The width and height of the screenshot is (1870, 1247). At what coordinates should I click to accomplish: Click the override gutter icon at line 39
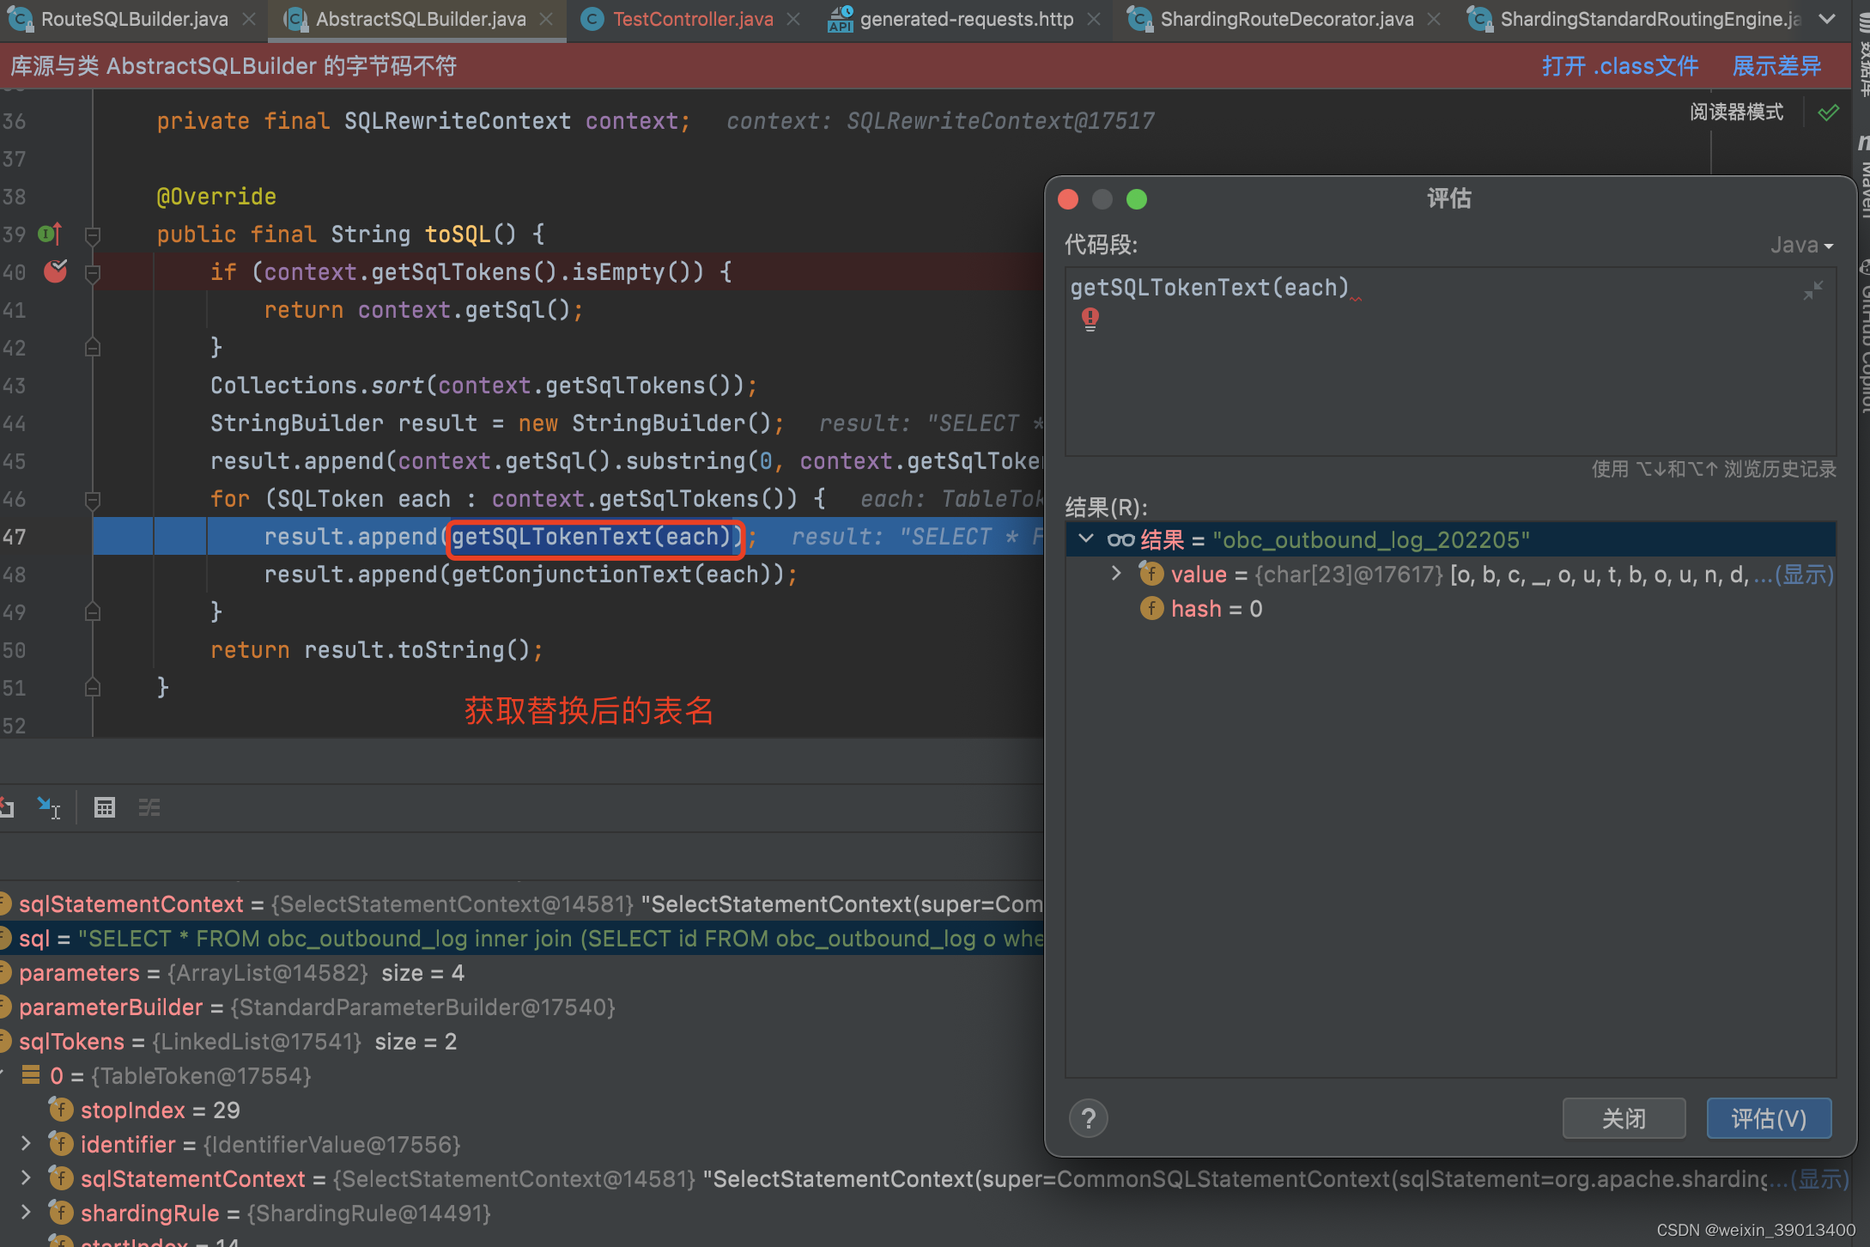point(50,234)
